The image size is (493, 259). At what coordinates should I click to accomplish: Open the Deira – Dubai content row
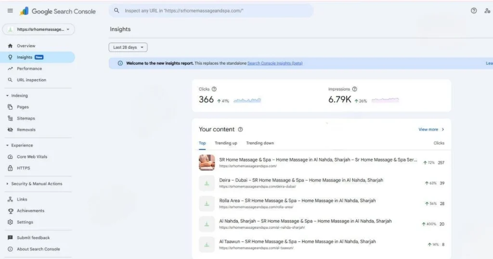pyautogui.click(x=321, y=183)
